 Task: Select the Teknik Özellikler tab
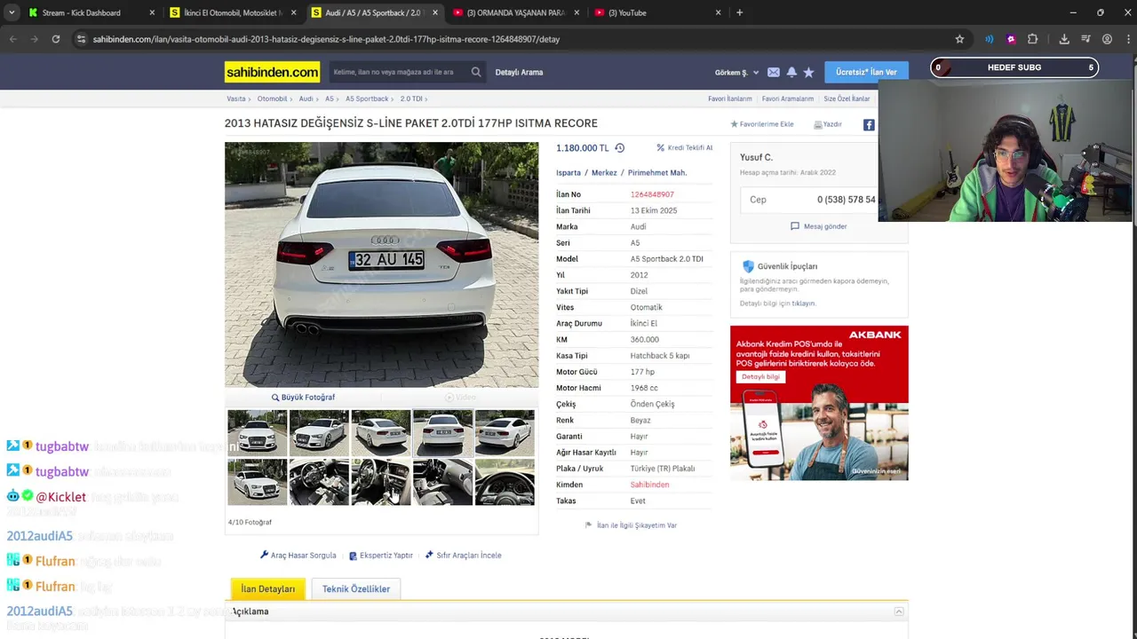pyautogui.click(x=356, y=588)
